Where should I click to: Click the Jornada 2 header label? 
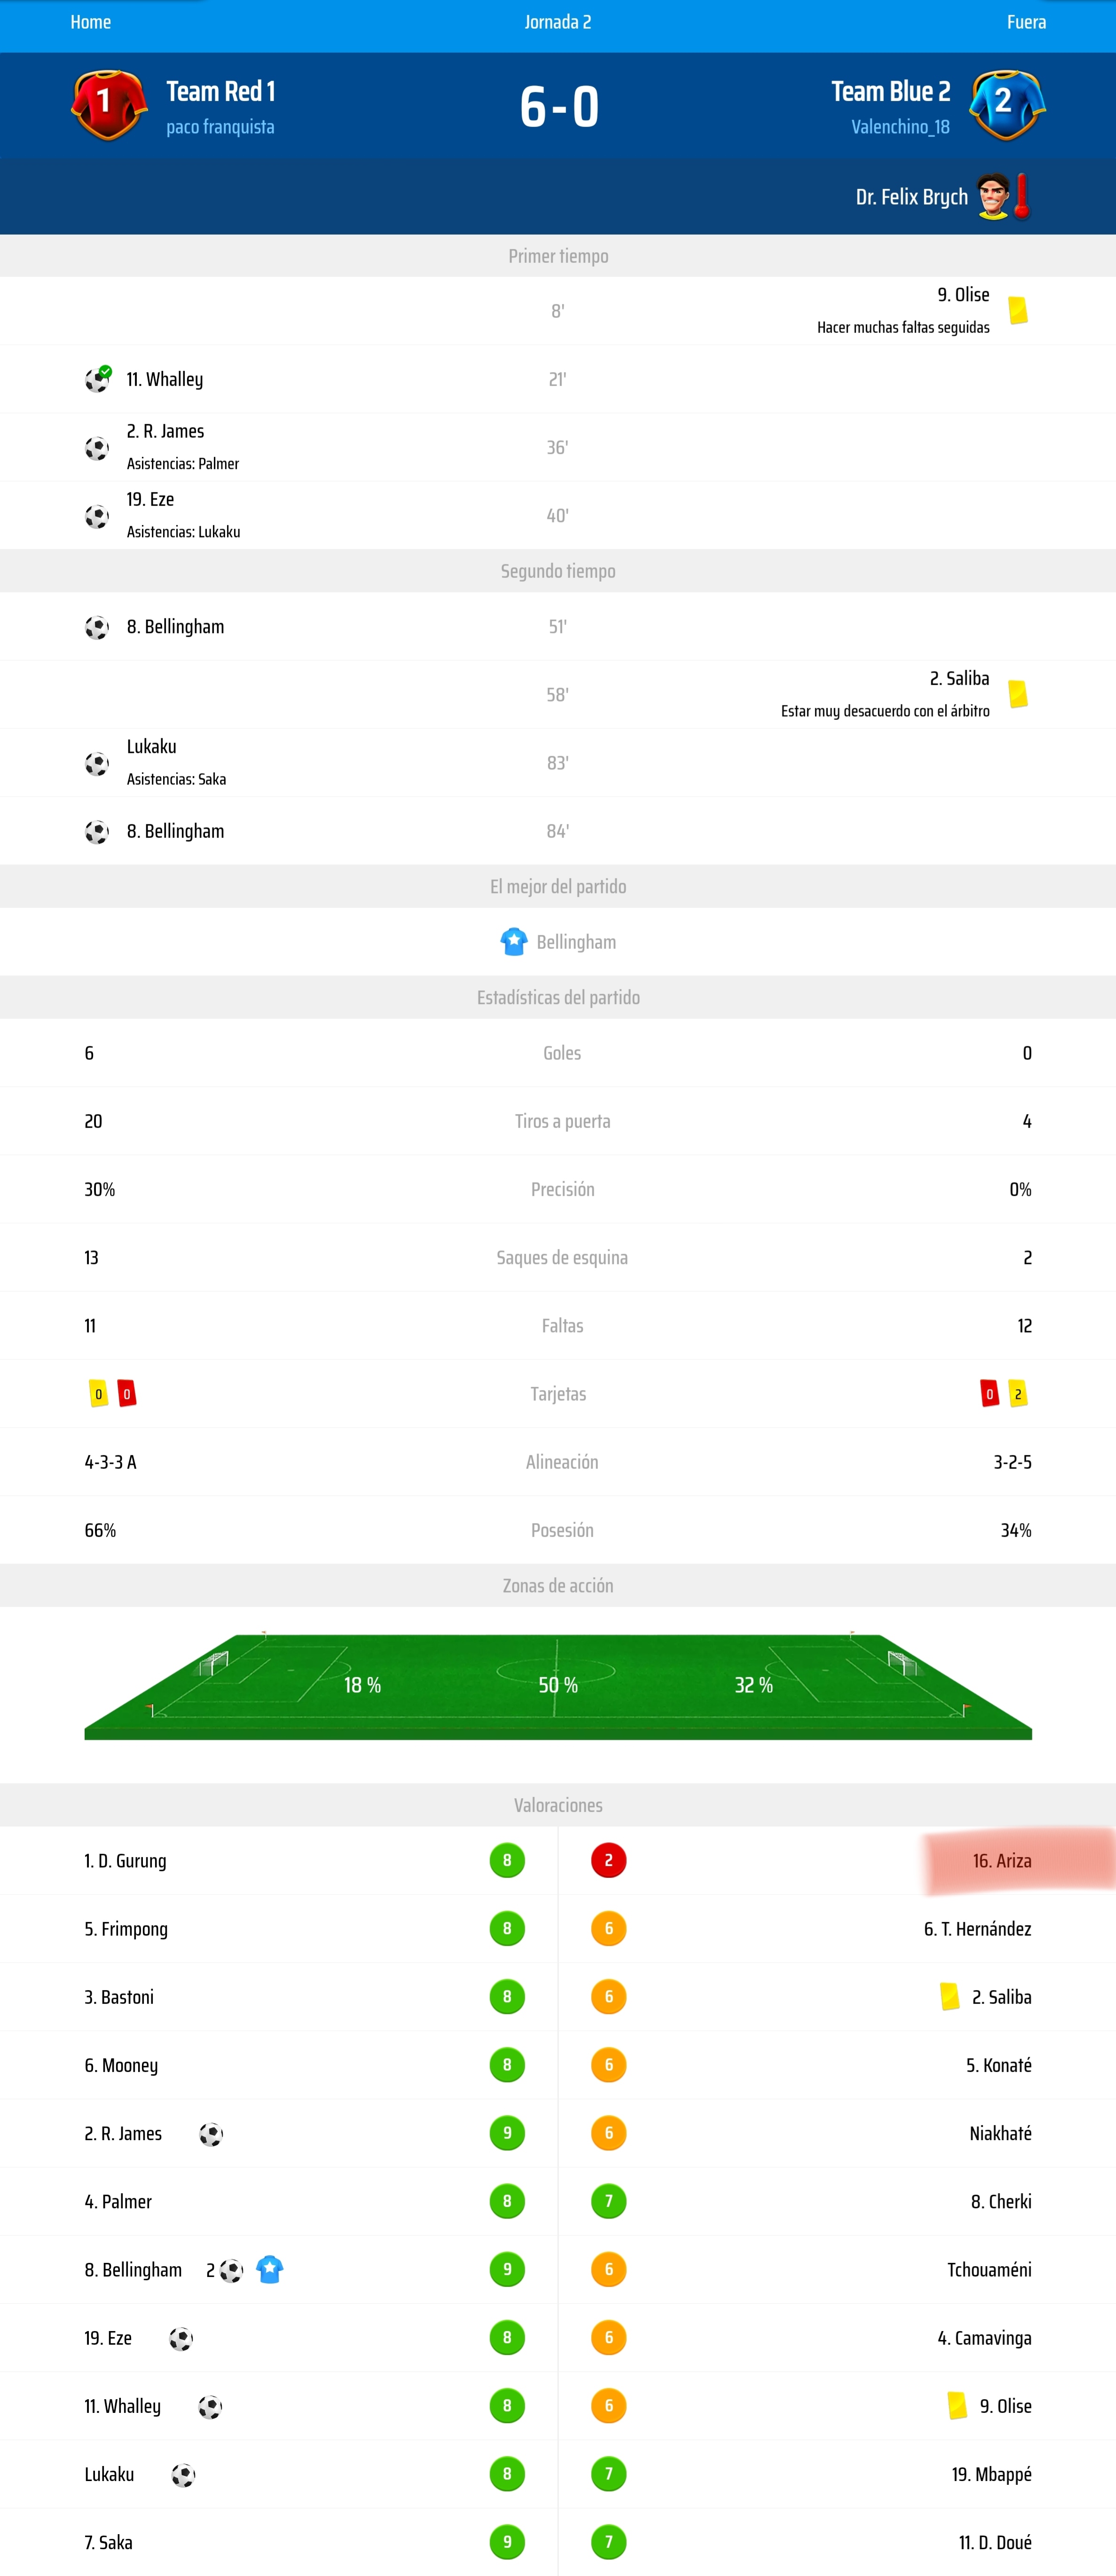coord(557,22)
